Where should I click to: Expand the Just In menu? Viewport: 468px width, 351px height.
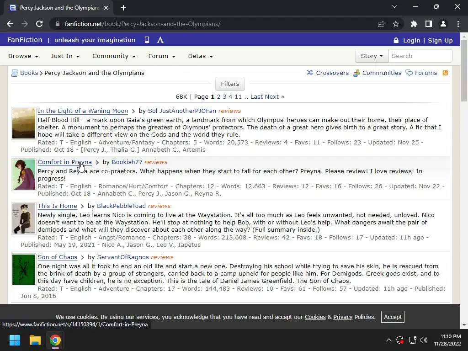(x=65, y=56)
